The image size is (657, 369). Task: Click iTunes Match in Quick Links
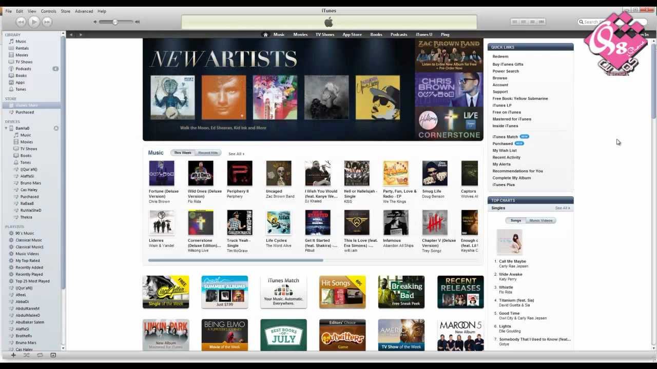506,137
